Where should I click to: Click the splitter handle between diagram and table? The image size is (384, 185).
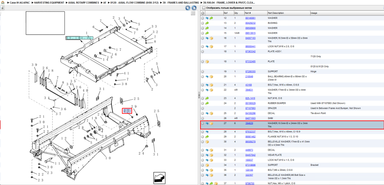click(199, 95)
